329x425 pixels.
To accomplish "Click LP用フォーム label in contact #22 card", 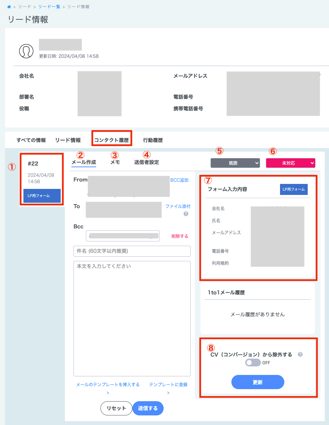I will 42,196.
